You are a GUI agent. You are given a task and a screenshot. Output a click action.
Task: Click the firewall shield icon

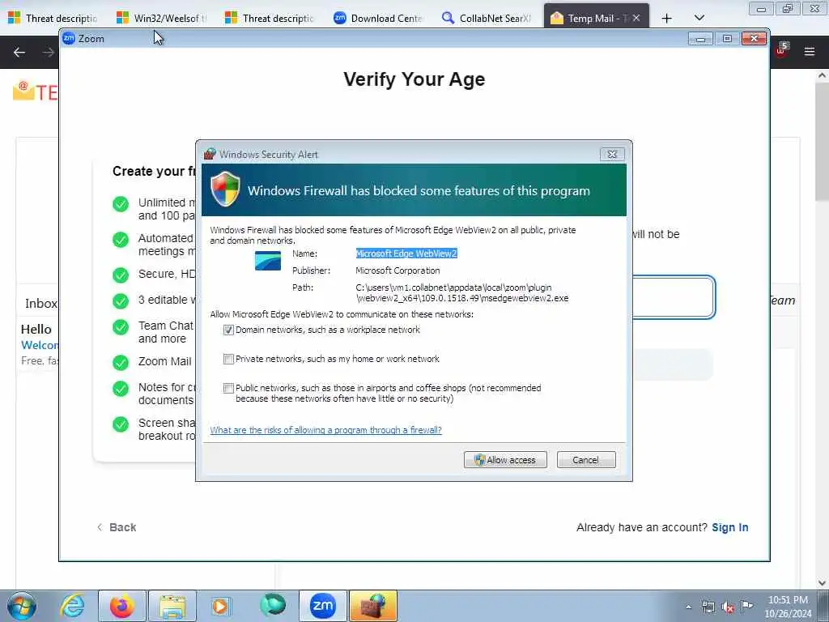(225, 189)
